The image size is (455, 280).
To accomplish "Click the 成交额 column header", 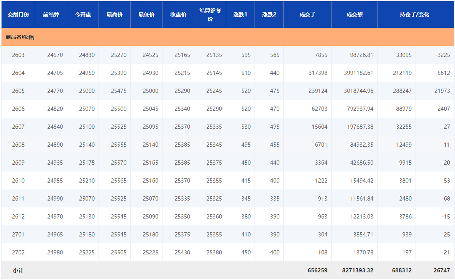I will [x=354, y=15].
